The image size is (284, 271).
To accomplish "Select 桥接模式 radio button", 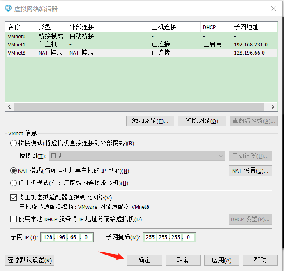I will (14, 143).
